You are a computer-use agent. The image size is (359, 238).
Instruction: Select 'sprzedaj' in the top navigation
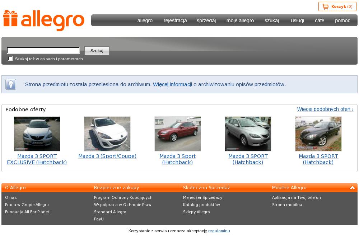206,20
